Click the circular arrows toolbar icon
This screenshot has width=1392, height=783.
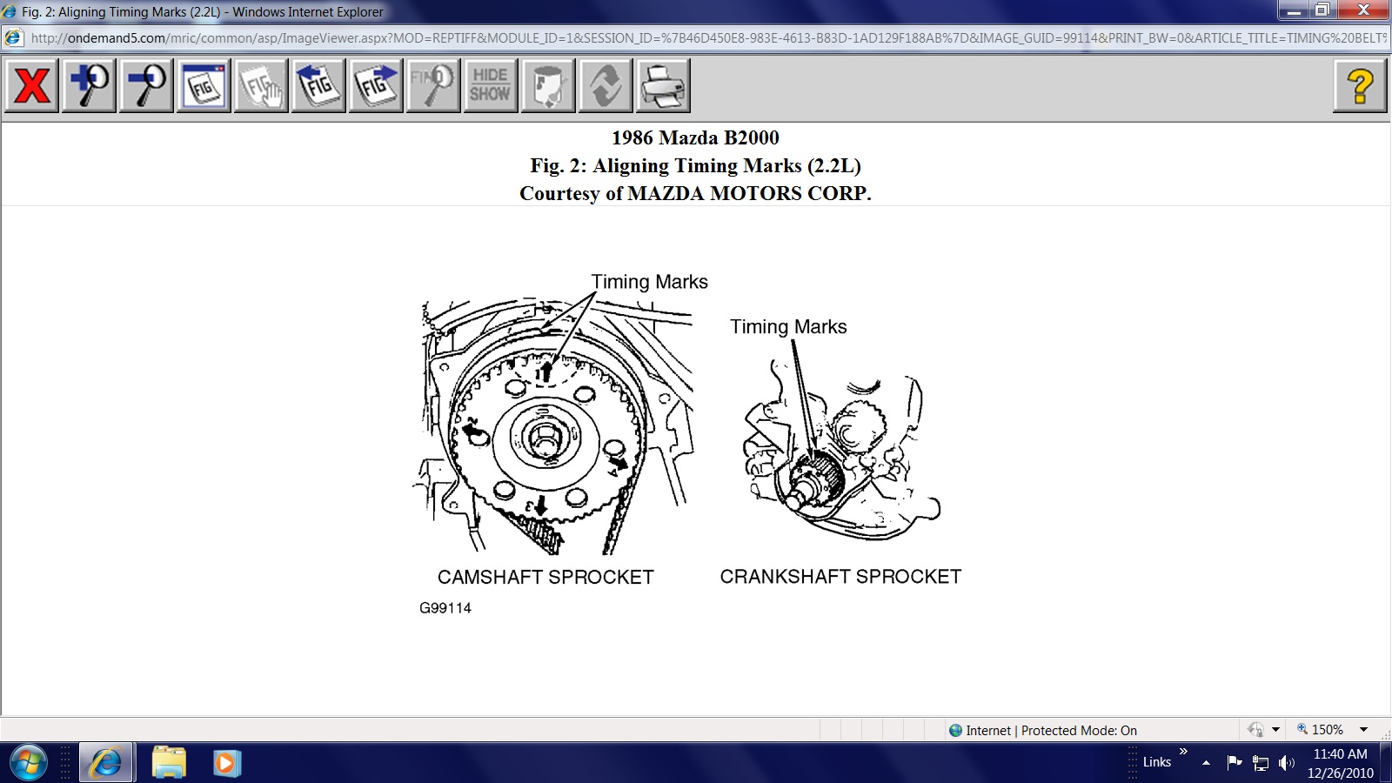(x=606, y=85)
